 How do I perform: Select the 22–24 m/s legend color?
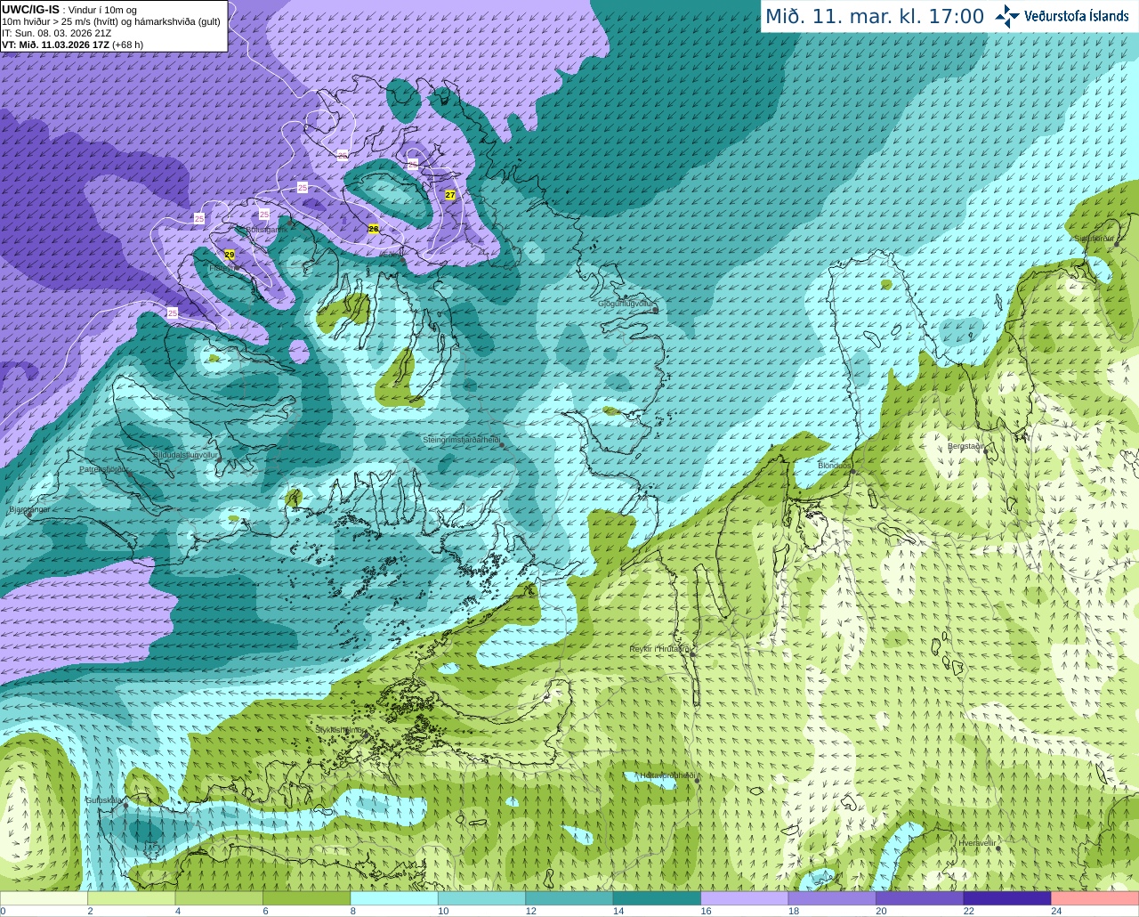(x=1007, y=898)
